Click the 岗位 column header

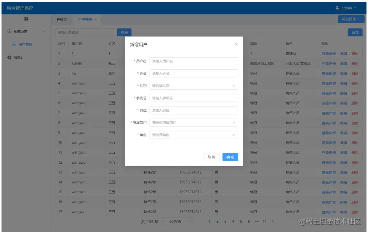coord(253,44)
